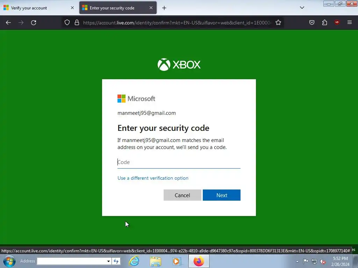Click Use a different verification option

coord(153,178)
